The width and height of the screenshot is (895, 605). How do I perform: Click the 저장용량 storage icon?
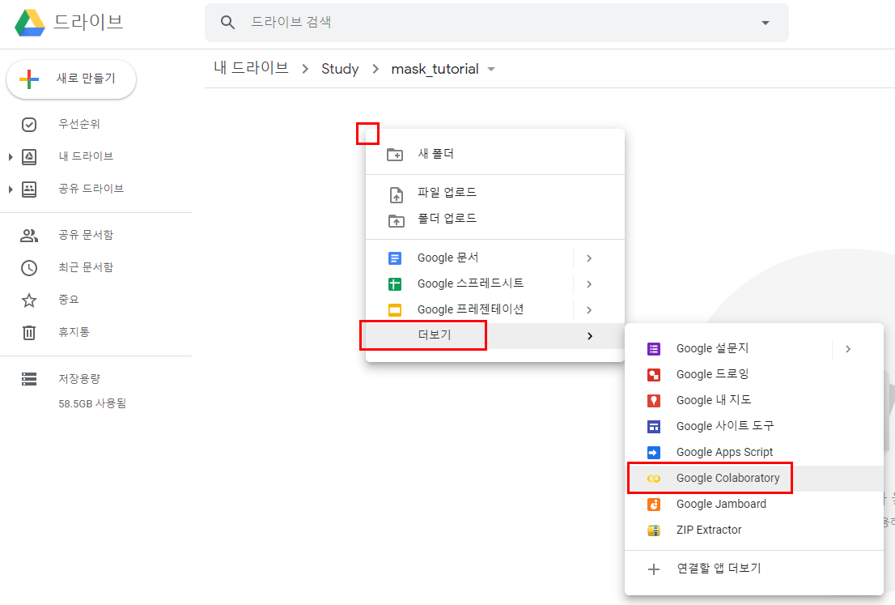(29, 379)
